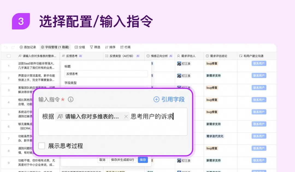Select the bug修复 tag in row 3

click(x=212, y=88)
